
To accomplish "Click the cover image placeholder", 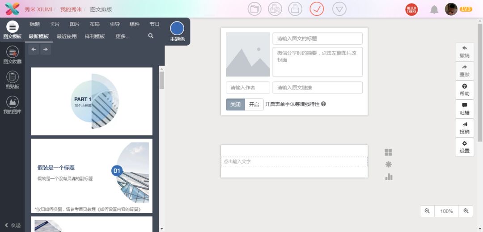I will coord(248,55).
